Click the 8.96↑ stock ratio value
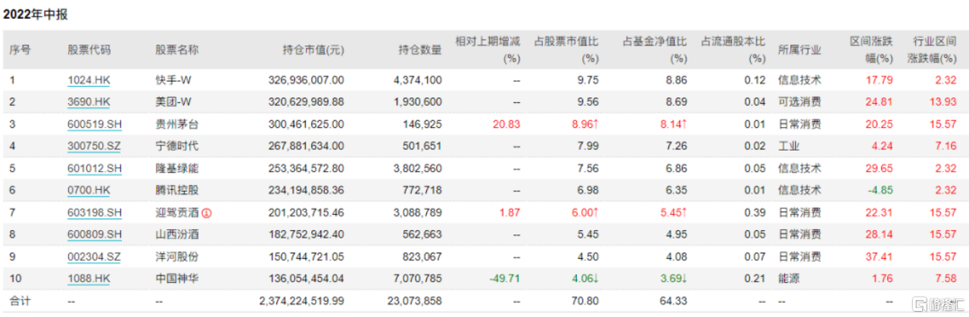The width and height of the screenshot is (969, 317). pyautogui.click(x=584, y=124)
